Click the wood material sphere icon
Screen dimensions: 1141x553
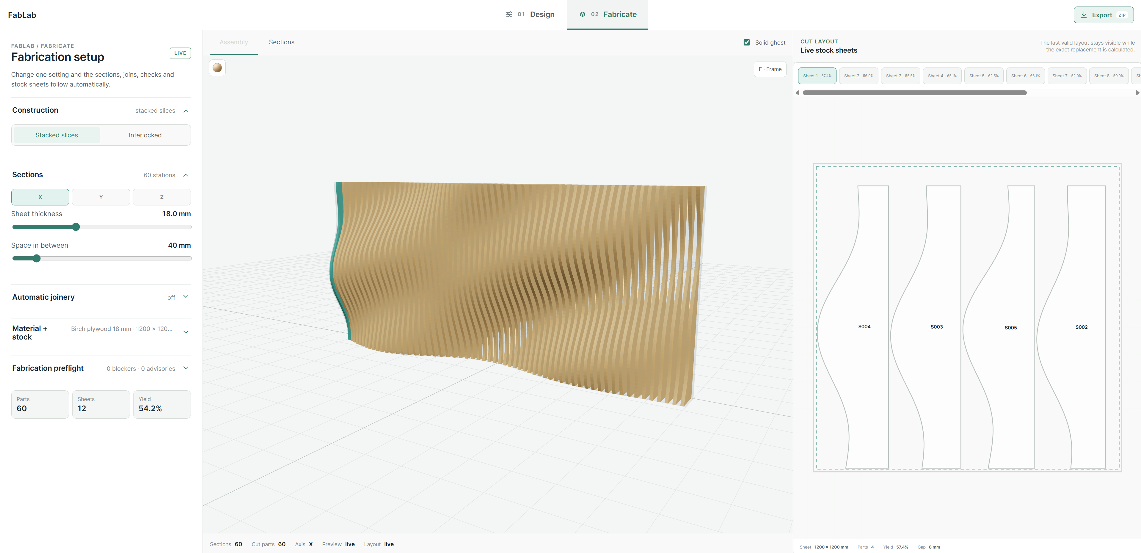(217, 68)
